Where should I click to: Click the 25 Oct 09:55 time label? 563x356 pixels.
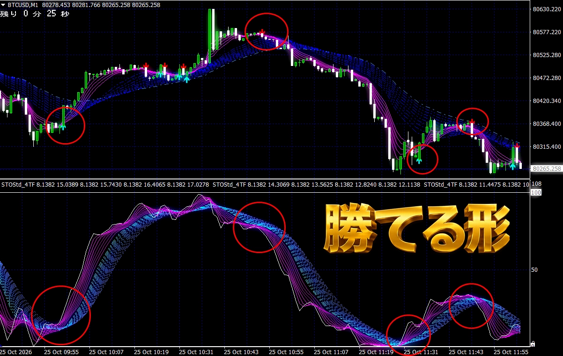coord(61,351)
